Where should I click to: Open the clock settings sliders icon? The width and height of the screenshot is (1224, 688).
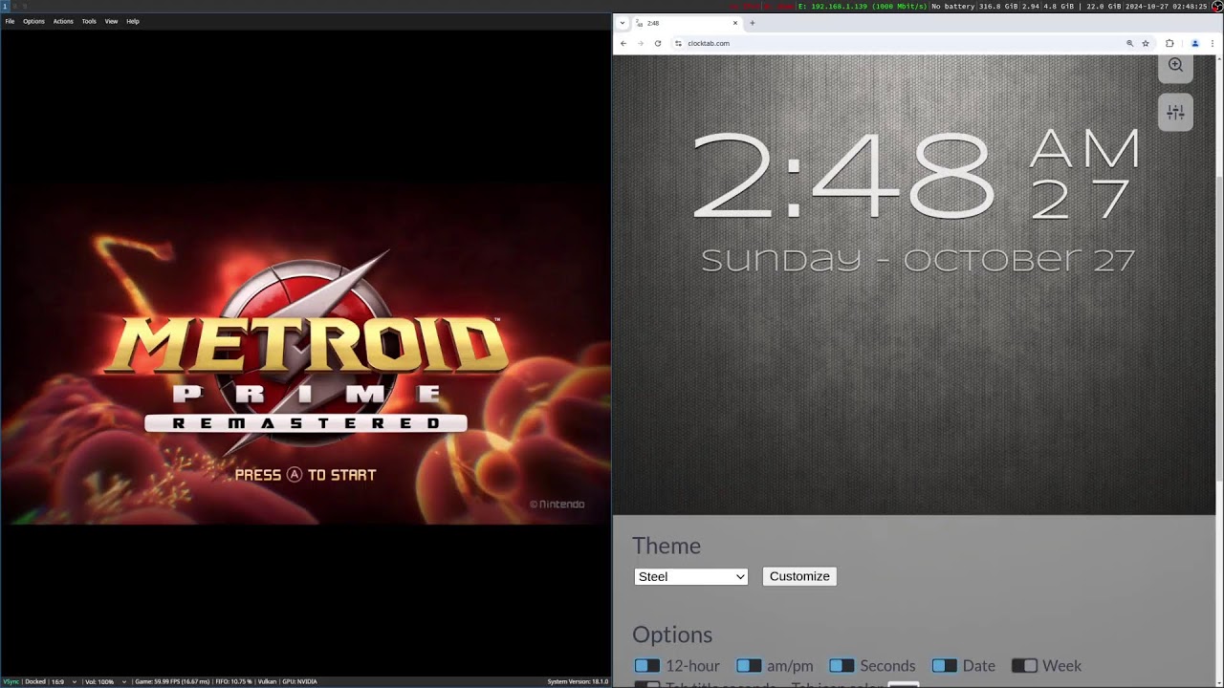point(1175,113)
